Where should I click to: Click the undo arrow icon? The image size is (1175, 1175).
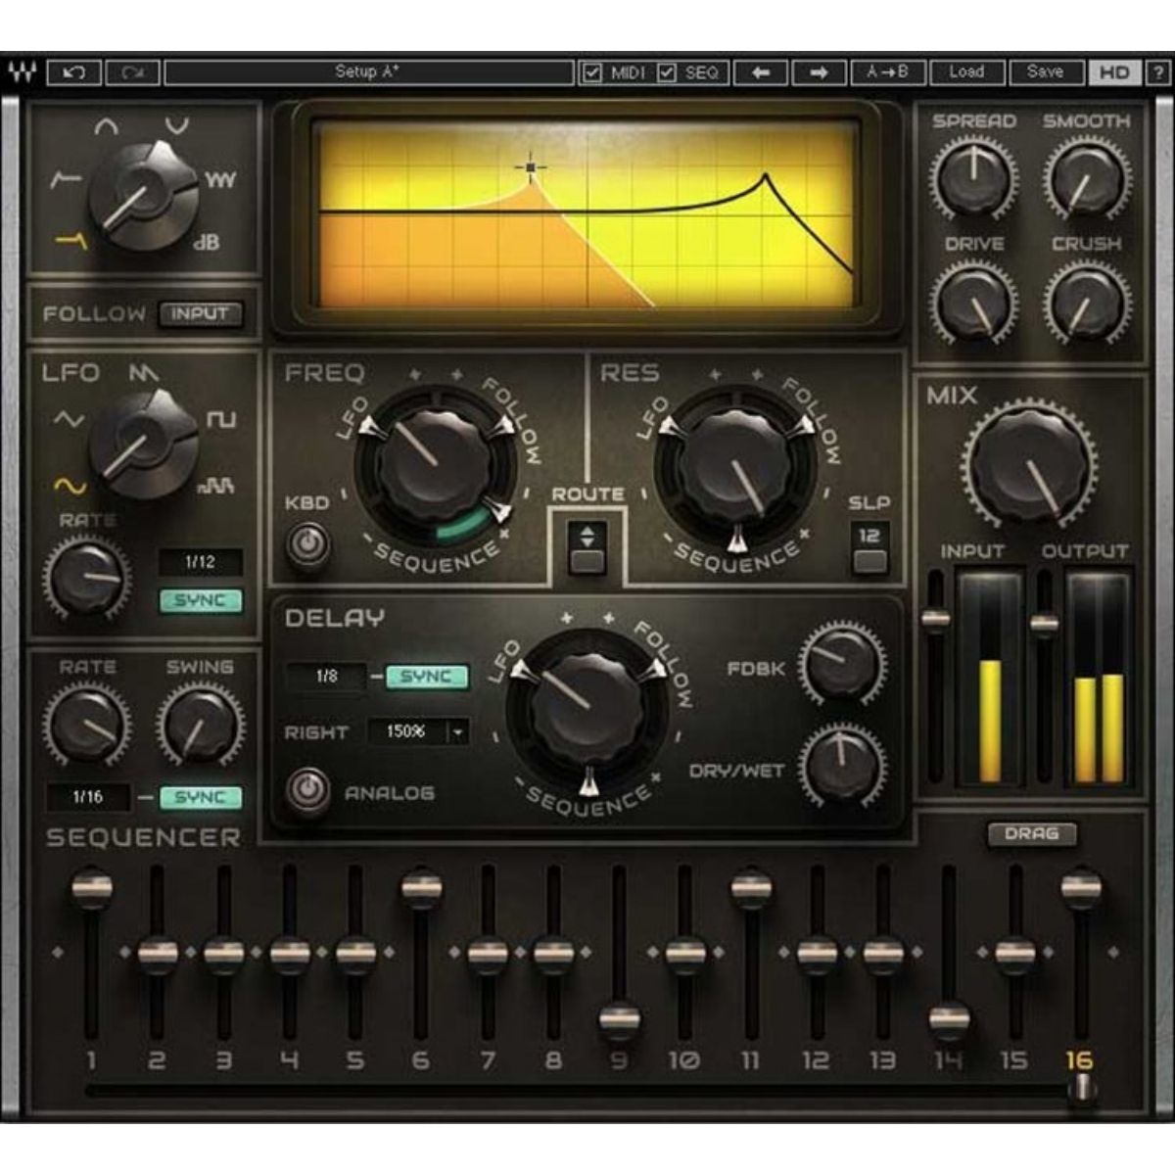[76, 71]
